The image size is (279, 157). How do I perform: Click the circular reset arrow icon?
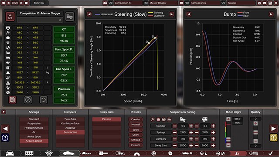[x=44, y=100]
